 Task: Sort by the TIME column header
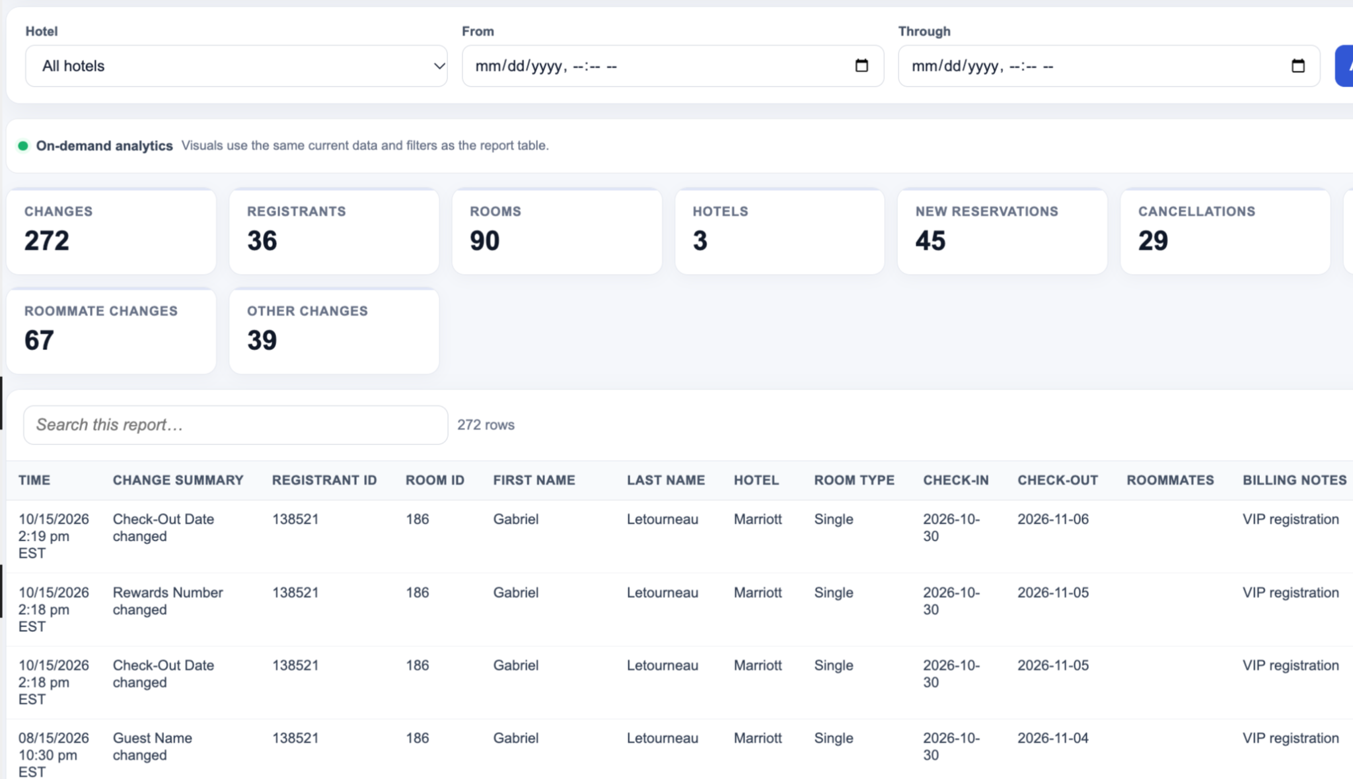34,480
